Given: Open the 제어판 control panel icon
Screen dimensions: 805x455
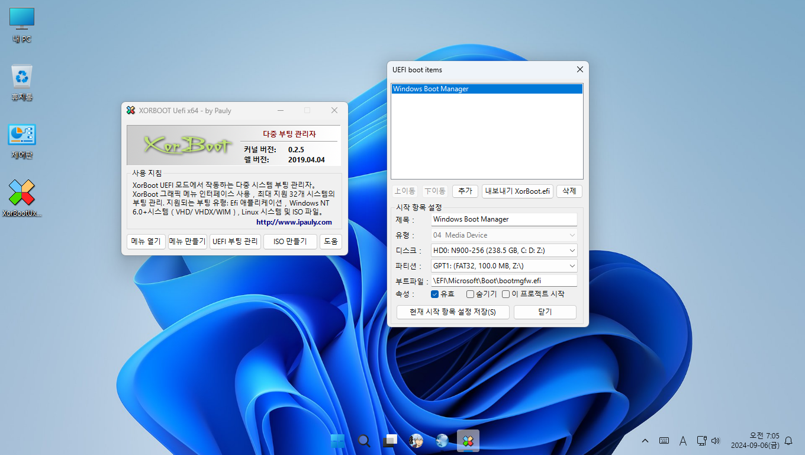Looking at the screenshot, I should pos(22,141).
